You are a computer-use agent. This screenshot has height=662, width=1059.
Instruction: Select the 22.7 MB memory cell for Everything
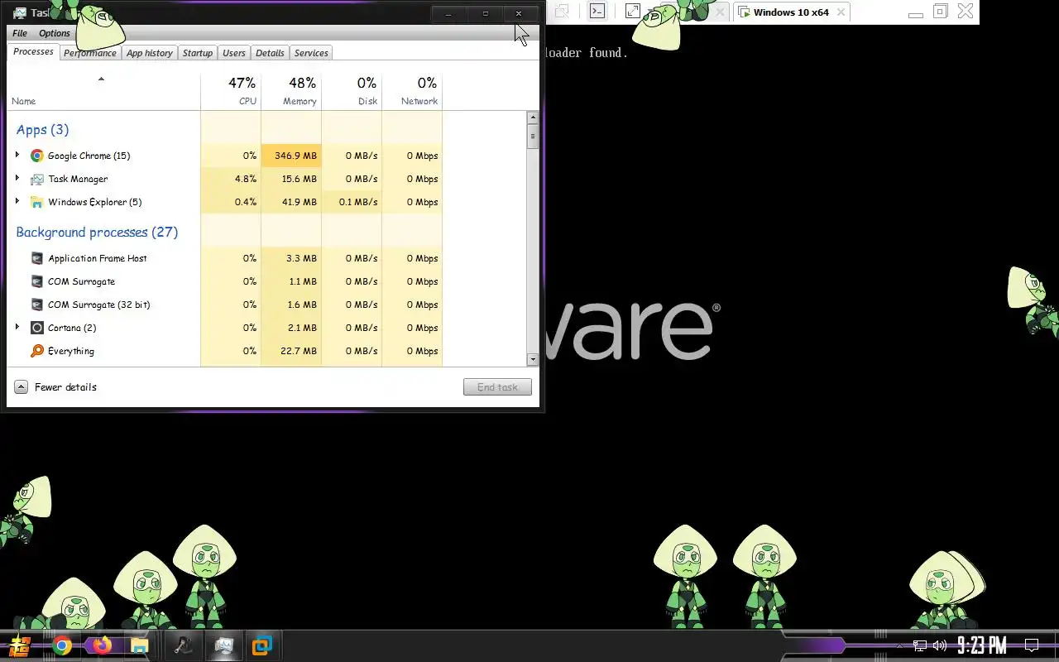pyautogui.click(x=291, y=351)
